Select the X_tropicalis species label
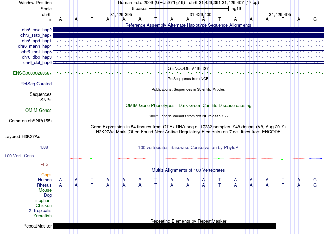Image resolution: width=324 pixels, height=234 pixels. tap(40, 211)
